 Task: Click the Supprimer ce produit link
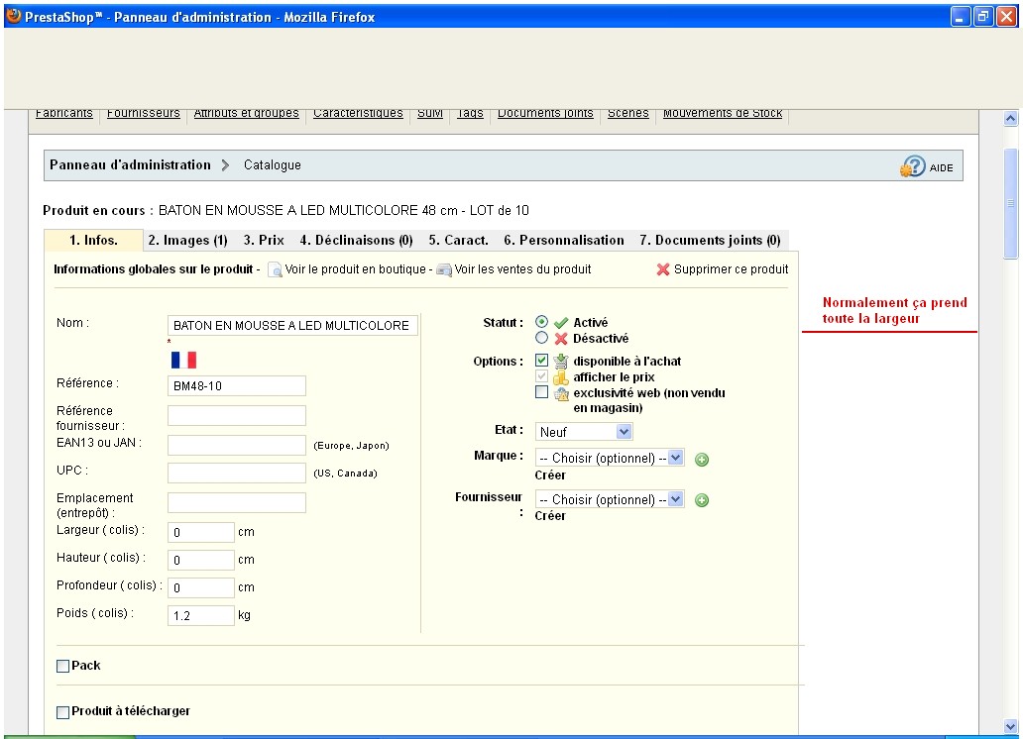(x=731, y=269)
